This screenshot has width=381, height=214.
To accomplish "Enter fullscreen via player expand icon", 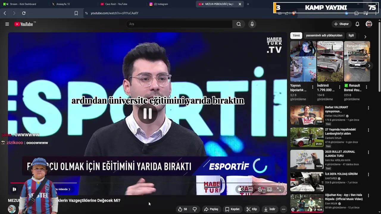I will click(x=279, y=189).
